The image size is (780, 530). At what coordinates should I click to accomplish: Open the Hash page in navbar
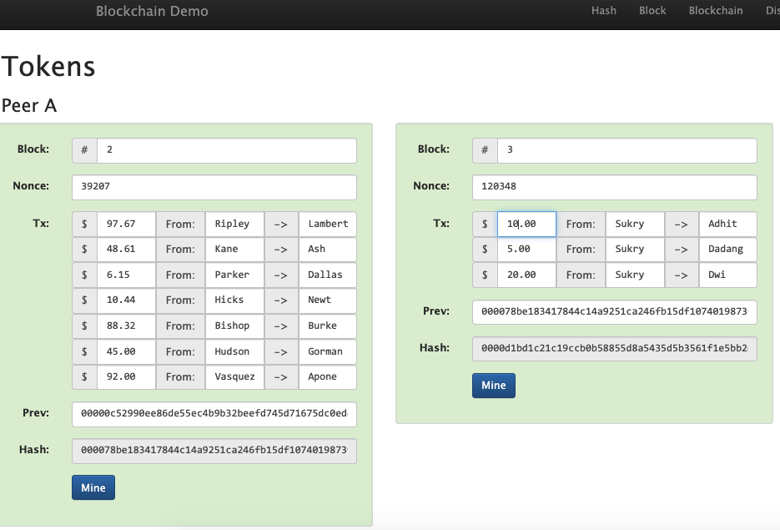point(603,11)
